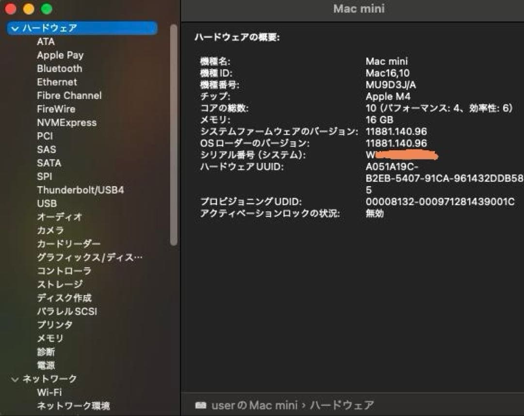Viewport: 524px width, 416px height.
Task: Click the computer icon in the path bar
Action: coord(200,405)
